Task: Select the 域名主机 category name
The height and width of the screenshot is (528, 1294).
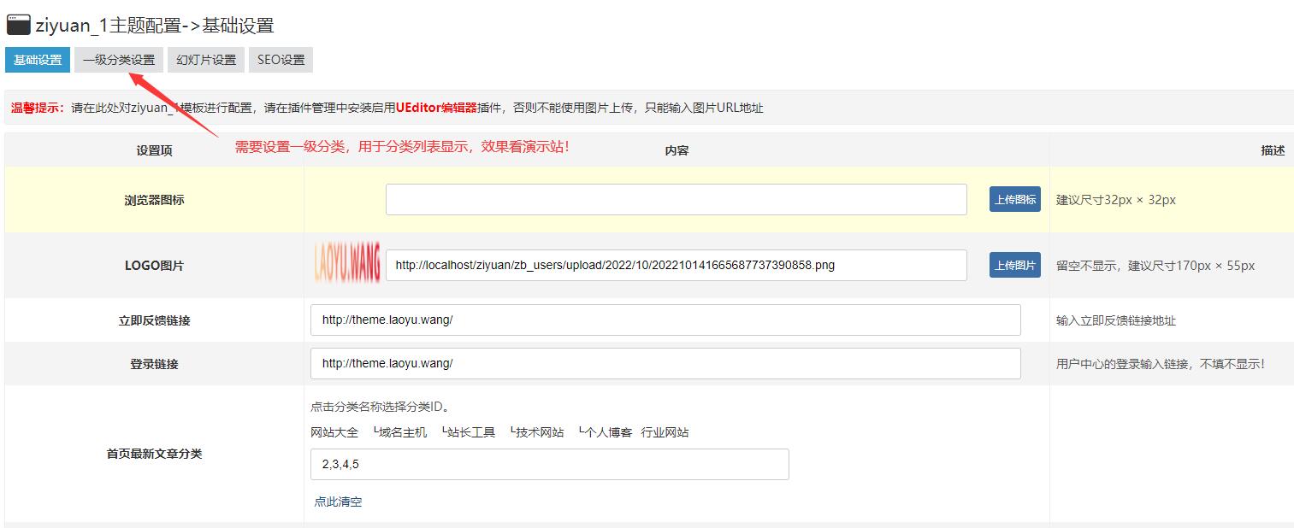Action: [x=403, y=432]
